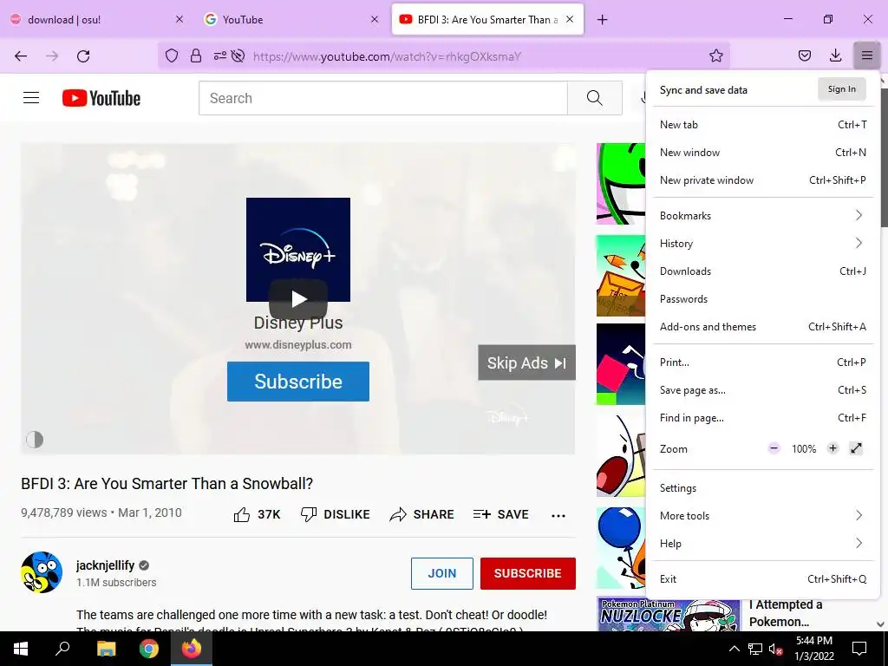Reload the current page
Image resolution: width=888 pixels, height=666 pixels.
coord(83,55)
